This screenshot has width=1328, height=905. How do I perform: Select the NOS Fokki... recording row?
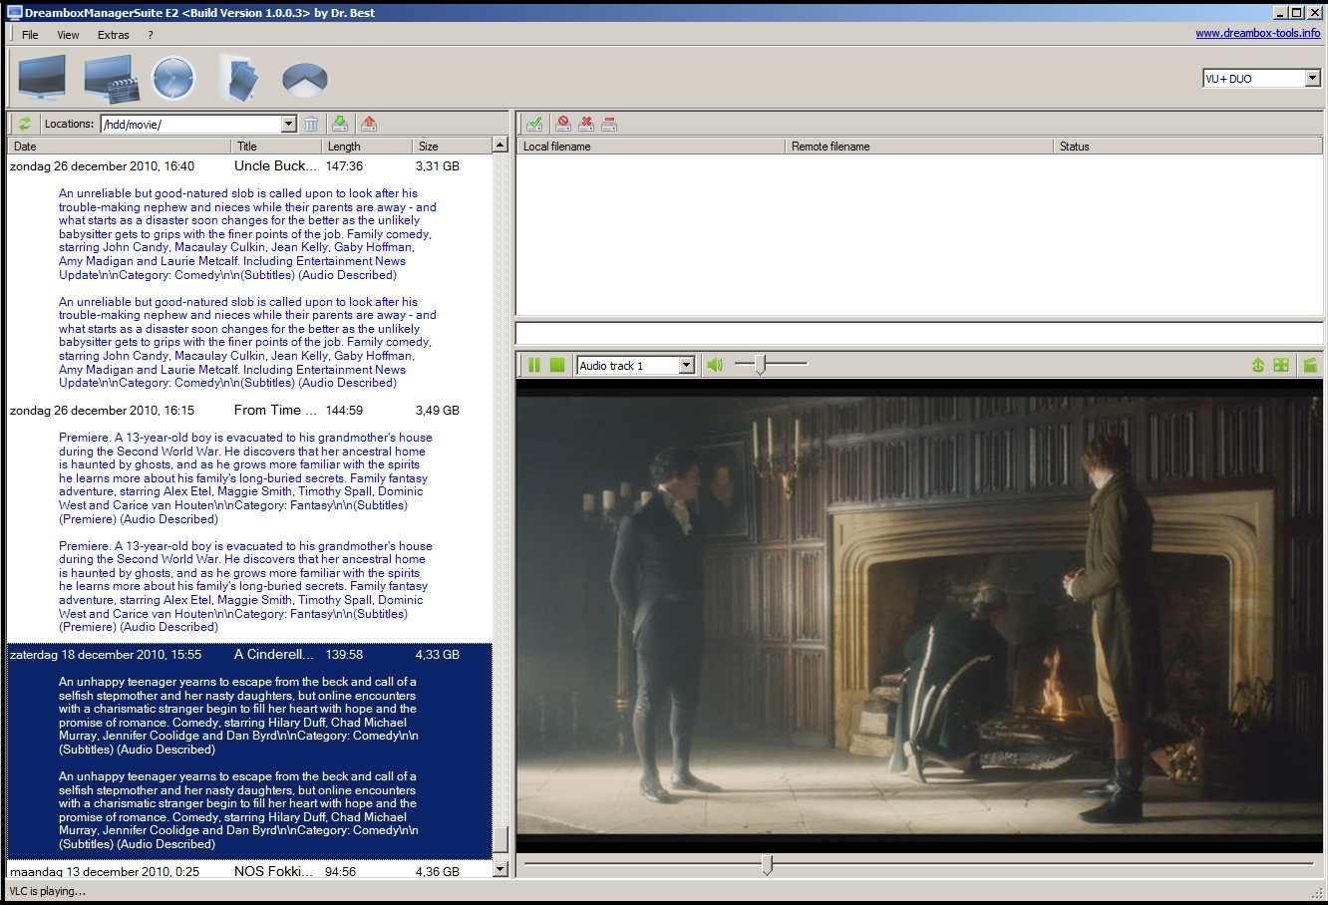pyautogui.click(x=249, y=871)
